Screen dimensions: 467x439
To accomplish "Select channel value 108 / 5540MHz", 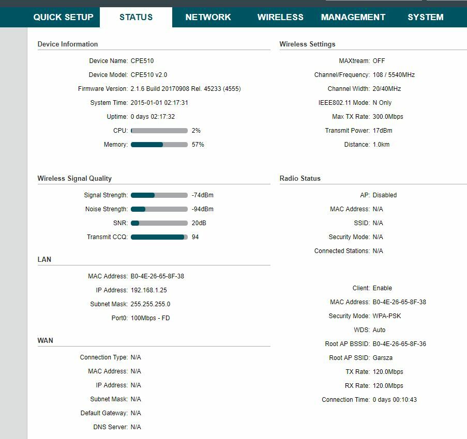I will coord(394,75).
